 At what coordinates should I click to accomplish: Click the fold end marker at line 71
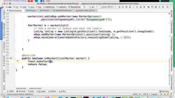pos(15,67)
